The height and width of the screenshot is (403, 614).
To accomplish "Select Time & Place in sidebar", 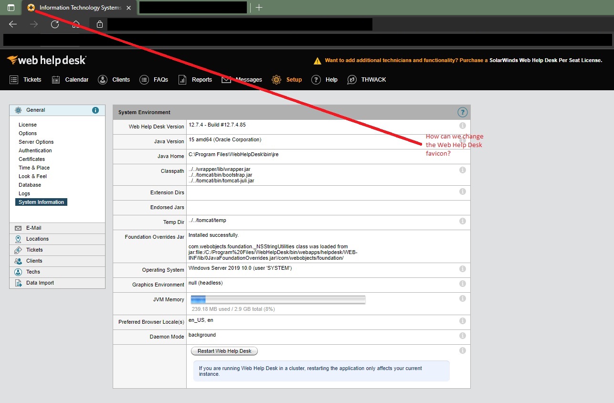I will click(34, 168).
